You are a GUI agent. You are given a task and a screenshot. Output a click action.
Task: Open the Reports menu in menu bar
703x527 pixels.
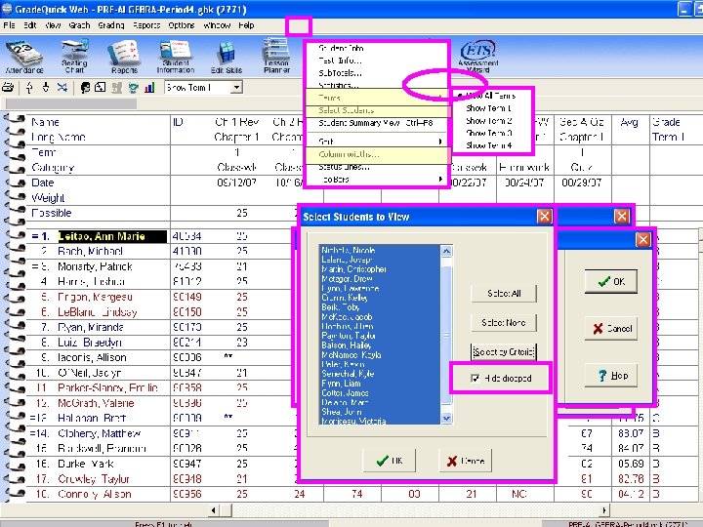click(146, 25)
